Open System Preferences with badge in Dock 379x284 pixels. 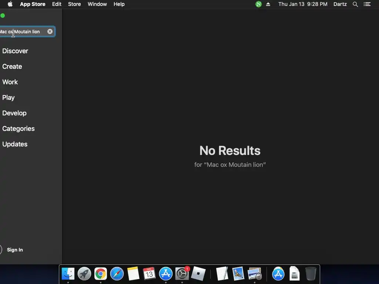pyautogui.click(x=182, y=274)
